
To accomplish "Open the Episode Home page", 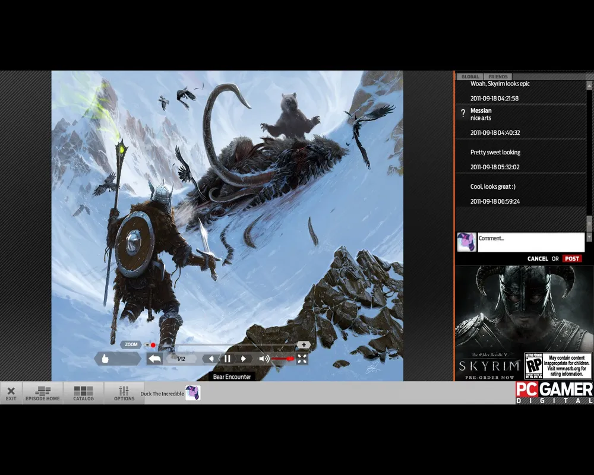I will [42, 393].
